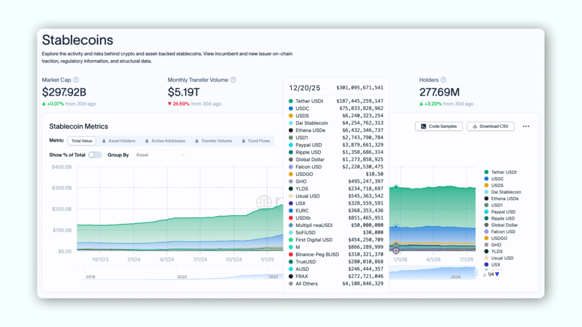The height and width of the screenshot is (327, 582).
Task: Click the Market Cap help icon
Action: click(76, 79)
